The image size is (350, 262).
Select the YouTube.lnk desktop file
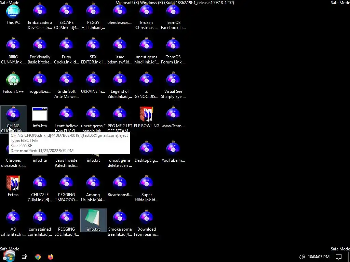pos(173,152)
